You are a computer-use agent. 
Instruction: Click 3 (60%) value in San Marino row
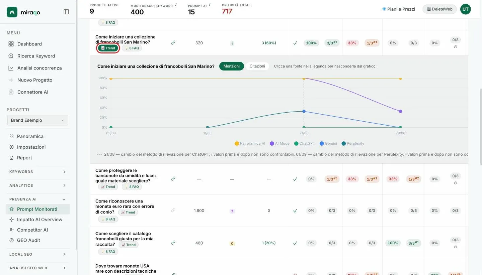[x=269, y=43]
